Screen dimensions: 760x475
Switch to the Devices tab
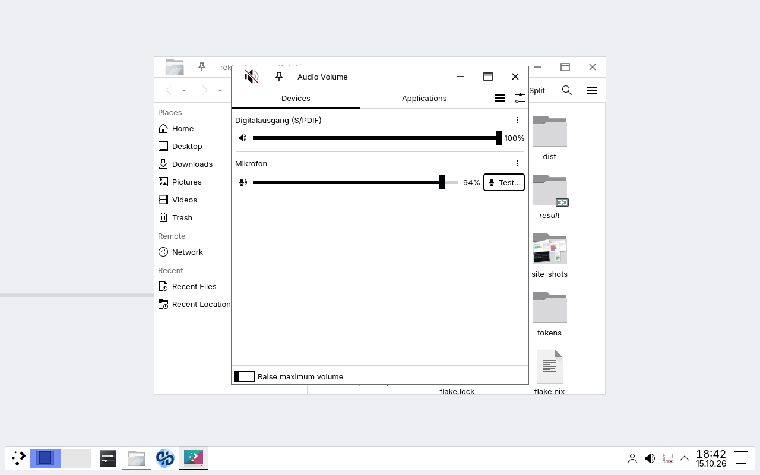296,99
